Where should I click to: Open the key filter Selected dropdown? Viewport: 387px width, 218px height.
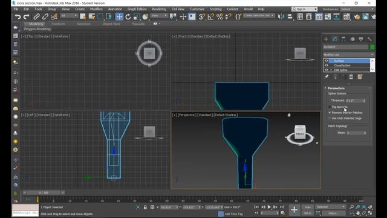pyautogui.click(x=331, y=207)
